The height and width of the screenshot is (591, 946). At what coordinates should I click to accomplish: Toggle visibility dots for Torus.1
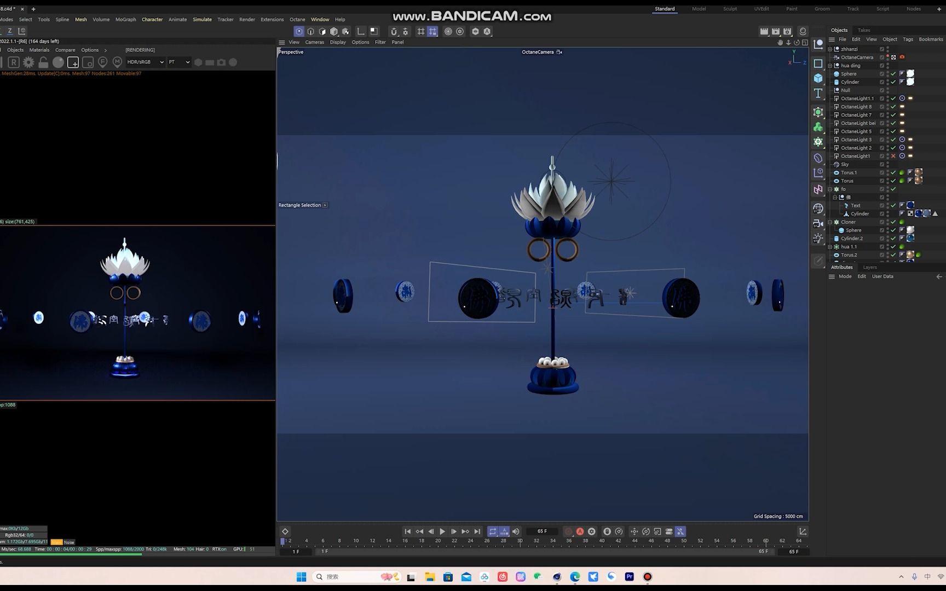(887, 172)
